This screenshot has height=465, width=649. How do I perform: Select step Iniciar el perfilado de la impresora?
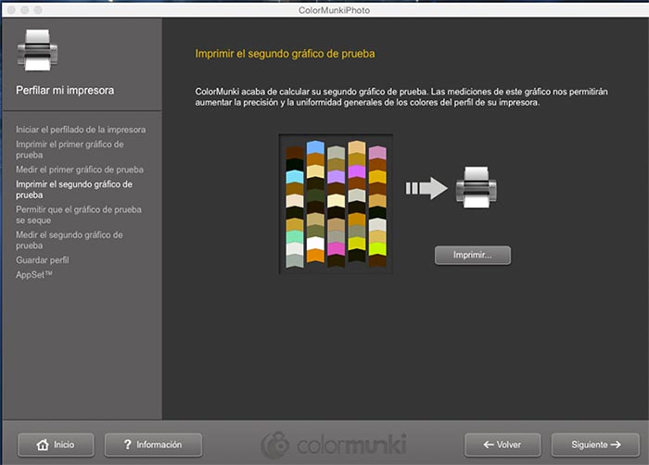pyautogui.click(x=81, y=130)
